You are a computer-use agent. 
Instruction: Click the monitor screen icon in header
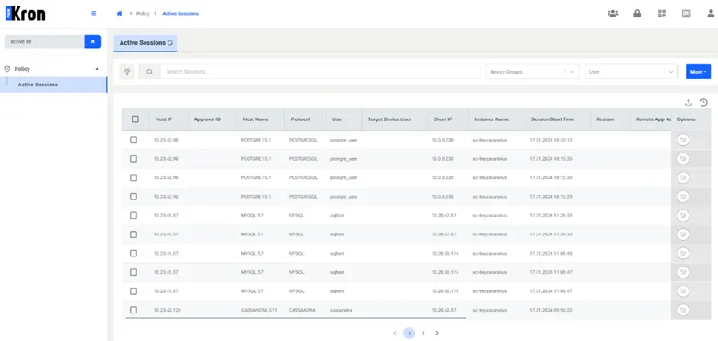coord(686,13)
